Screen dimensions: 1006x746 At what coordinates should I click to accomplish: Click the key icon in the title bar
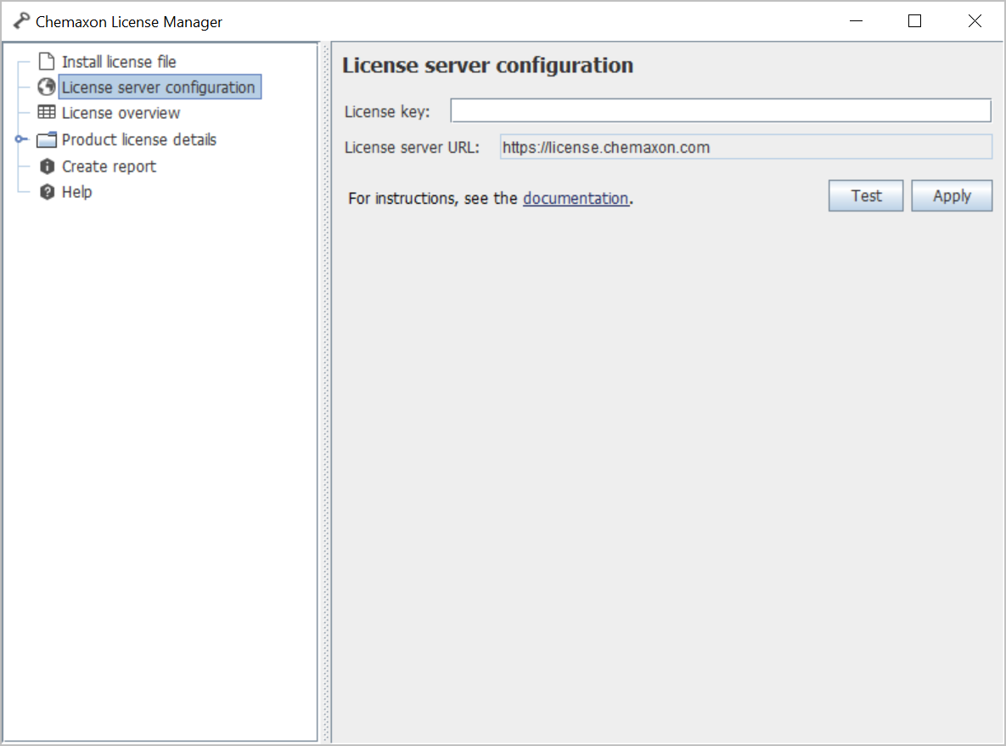tap(21, 22)
